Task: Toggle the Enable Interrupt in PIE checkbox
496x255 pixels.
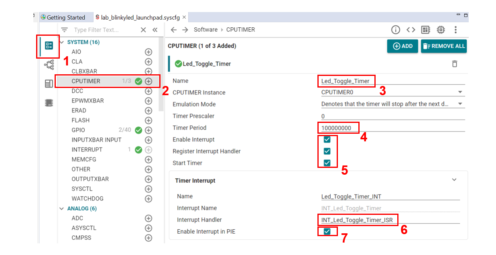Action: (327, 232)
